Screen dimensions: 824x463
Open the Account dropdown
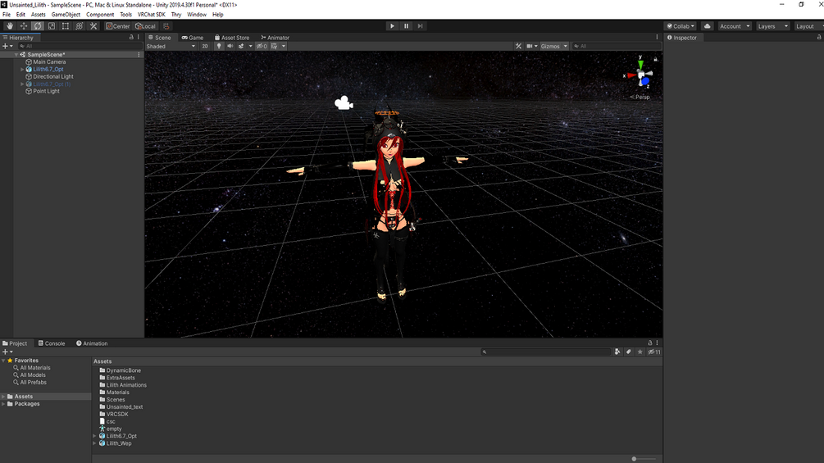[735, 25]
